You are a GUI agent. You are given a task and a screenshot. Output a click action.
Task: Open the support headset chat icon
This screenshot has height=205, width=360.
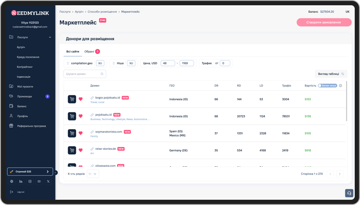349,193
